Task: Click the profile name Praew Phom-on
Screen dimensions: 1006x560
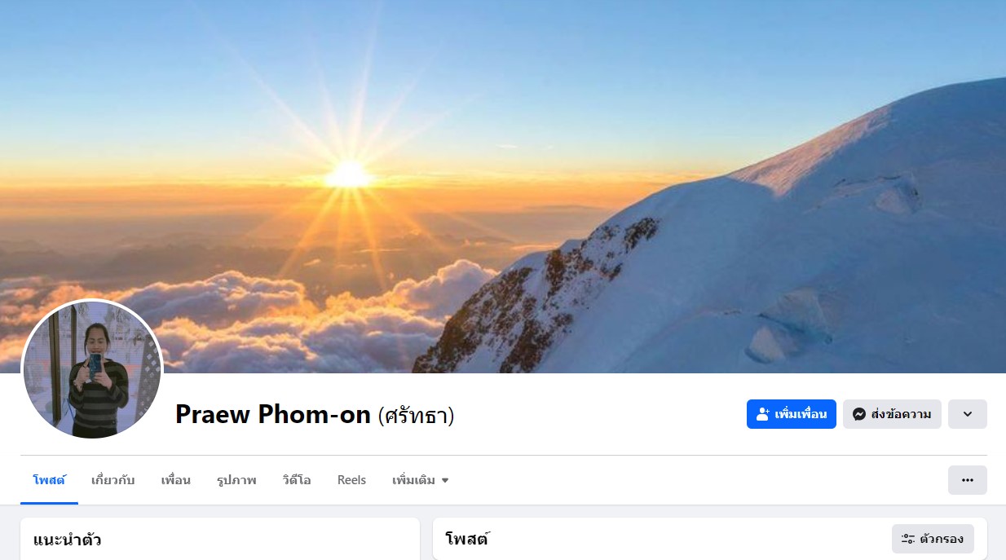Action: pos(273,415)
